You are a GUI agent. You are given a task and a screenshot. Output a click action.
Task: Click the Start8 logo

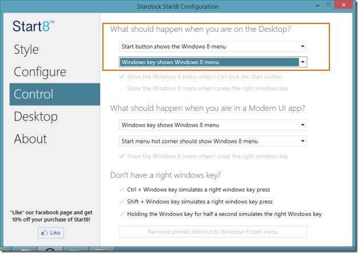click(x=33, y=26)
